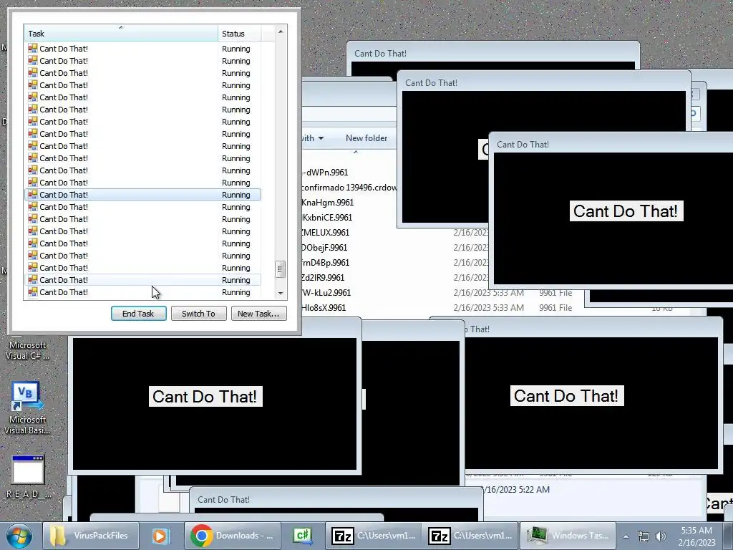
Task: Click task list scrollbar down arrow
Action: click(281, 293)
